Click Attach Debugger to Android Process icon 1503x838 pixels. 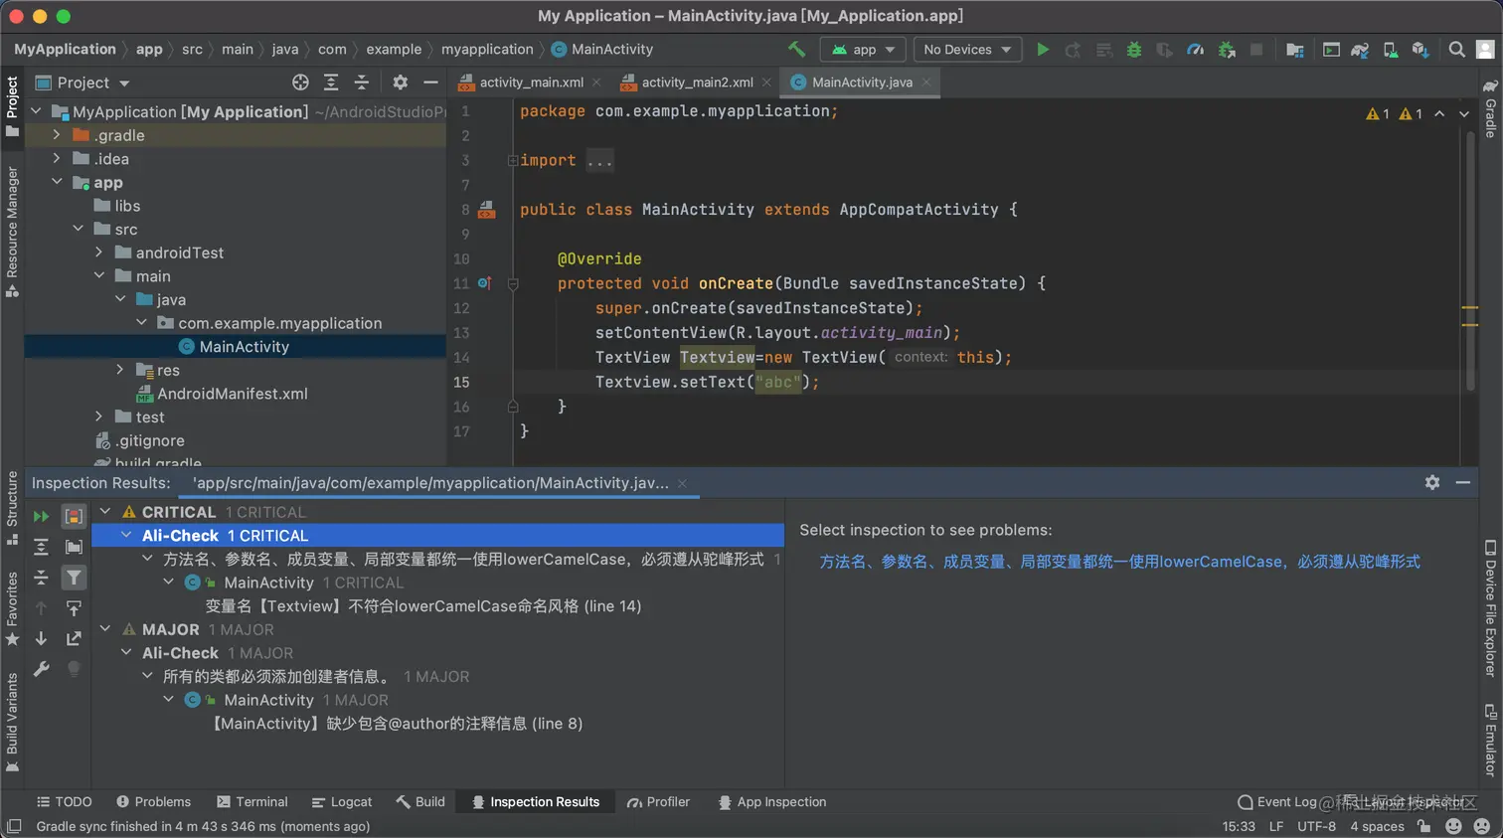coord(1227,49)
